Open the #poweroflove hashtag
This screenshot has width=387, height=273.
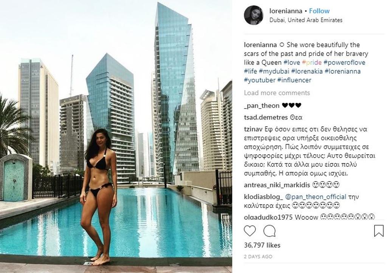click(x=344, y=62)
